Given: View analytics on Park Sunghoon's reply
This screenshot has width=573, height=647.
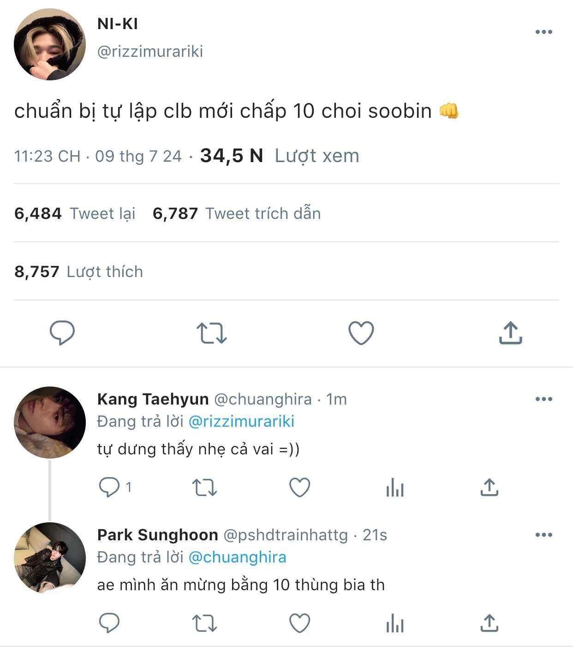Looking at the screenshot, I should click(395, 623).
